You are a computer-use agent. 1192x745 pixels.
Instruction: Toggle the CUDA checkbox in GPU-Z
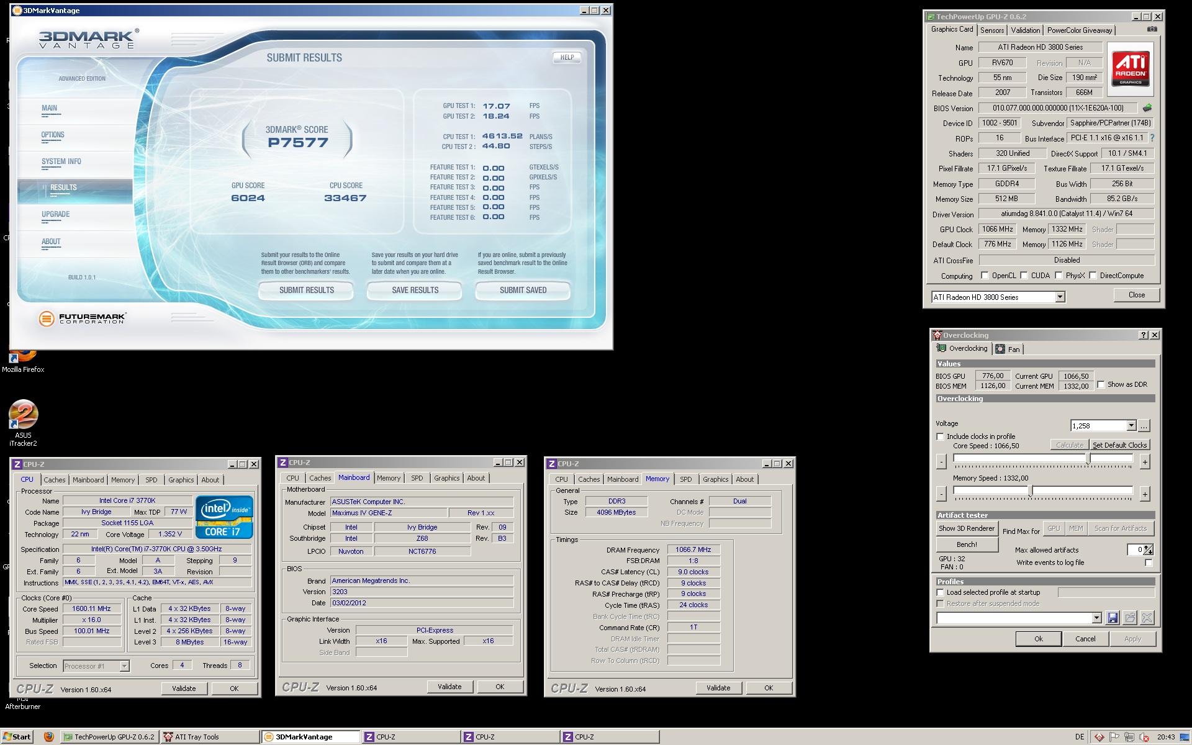[x=1024, y=276]
